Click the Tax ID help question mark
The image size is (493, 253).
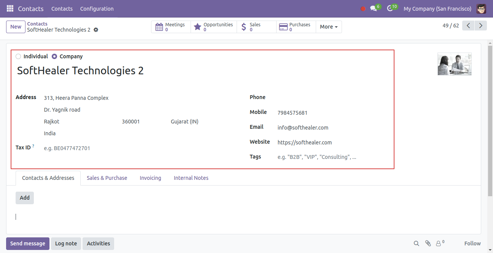[33, 146]
